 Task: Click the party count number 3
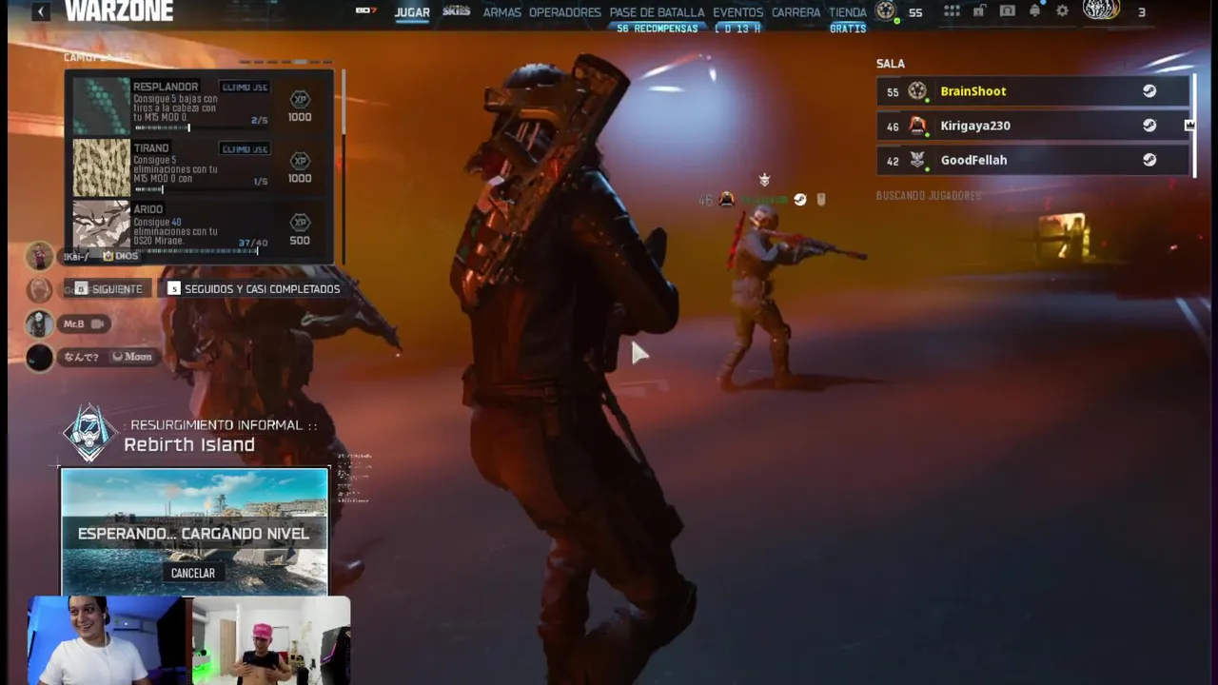1142,12
